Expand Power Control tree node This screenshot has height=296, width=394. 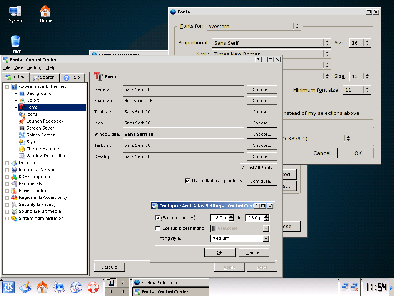point(7,190)
